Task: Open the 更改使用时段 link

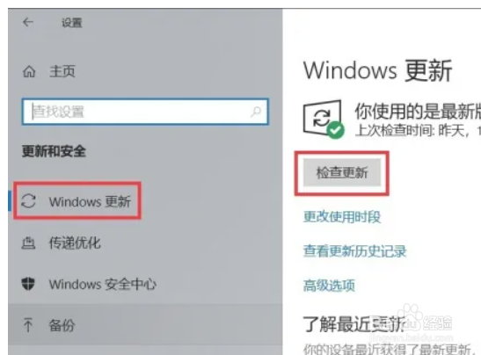Action: (x=342, y=217)
